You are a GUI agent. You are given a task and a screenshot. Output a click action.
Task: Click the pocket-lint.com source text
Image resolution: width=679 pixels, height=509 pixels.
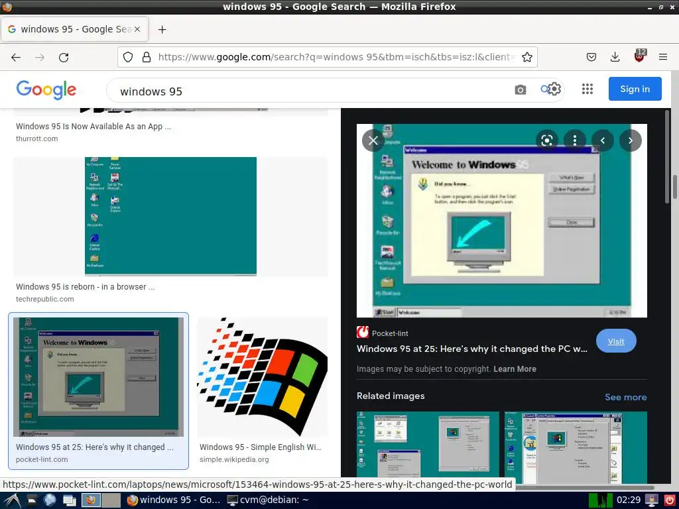pyautogui.click(x=42, y=459)
